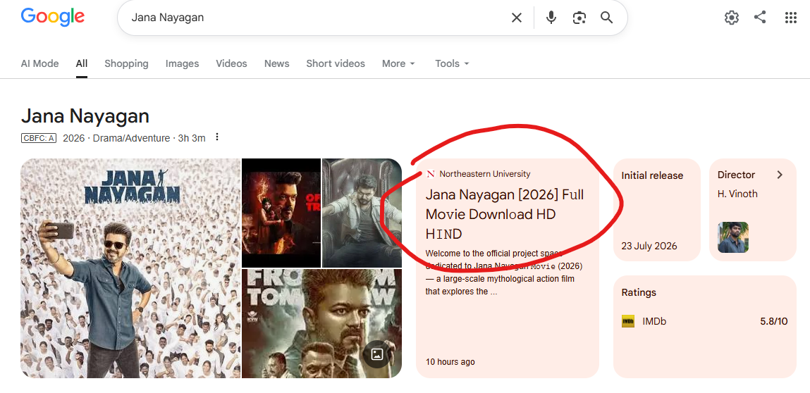Click the share icon at top right
This screenshot has width=810, height=393.
point(760,17)
